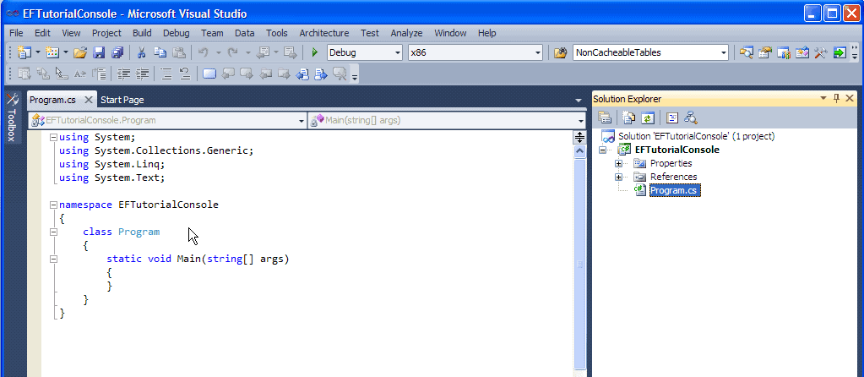The height and width of the screenshot is (377, 864).
Task: Click Solution Explorer's Properties icon
Action: (x=605, y=117)
